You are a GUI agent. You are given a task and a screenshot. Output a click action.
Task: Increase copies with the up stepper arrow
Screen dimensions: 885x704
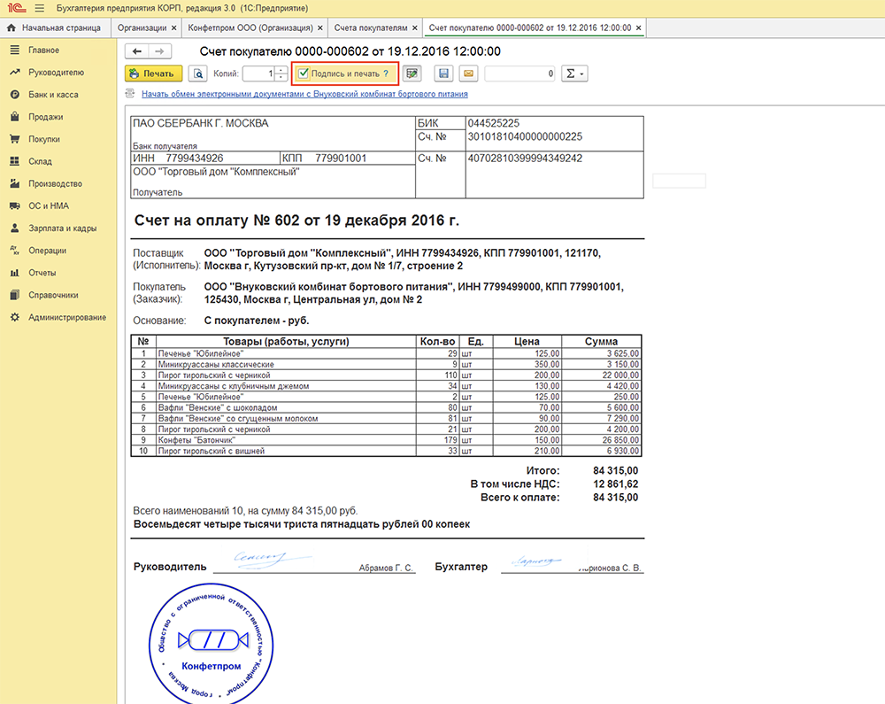tap(281, 70)
